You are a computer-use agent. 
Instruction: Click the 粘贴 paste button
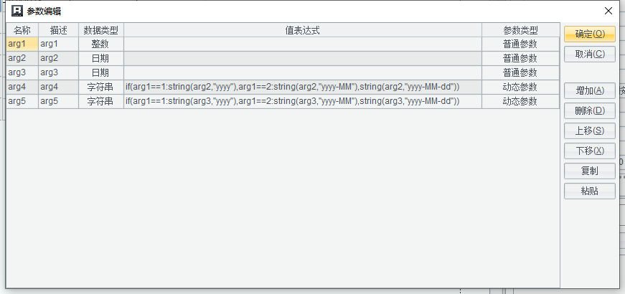click(589, 191)
